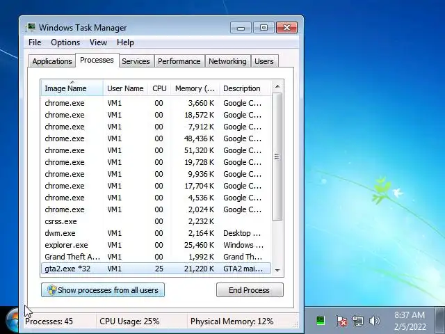Viewport: 445px width, 334px height.
Task: Sort by the Description column header
Action: [x=245, y=88]
